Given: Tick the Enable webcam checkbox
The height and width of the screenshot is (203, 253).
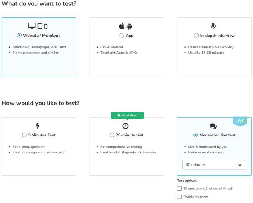Looking at the screenshot, I should (179, 197).
